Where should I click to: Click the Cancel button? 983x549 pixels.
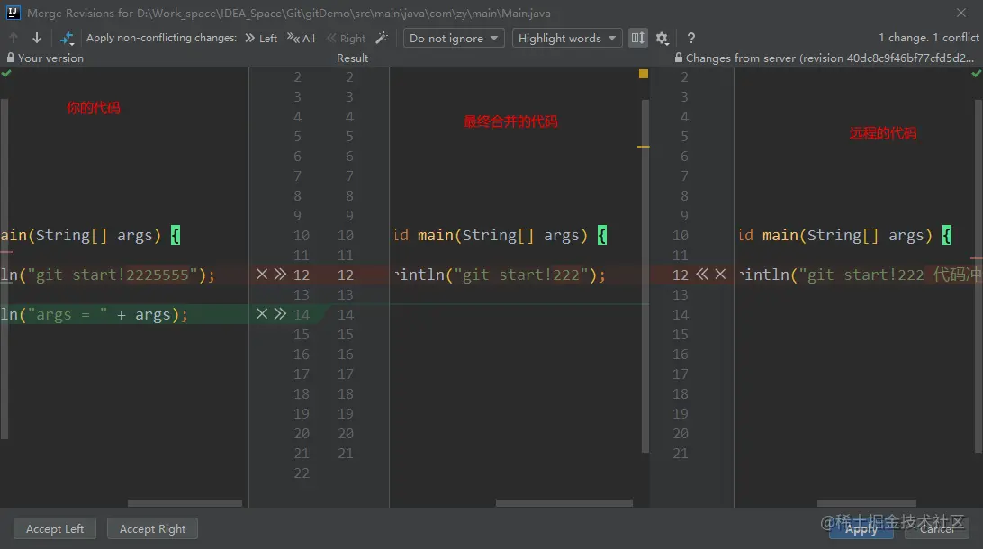(936, 528)
